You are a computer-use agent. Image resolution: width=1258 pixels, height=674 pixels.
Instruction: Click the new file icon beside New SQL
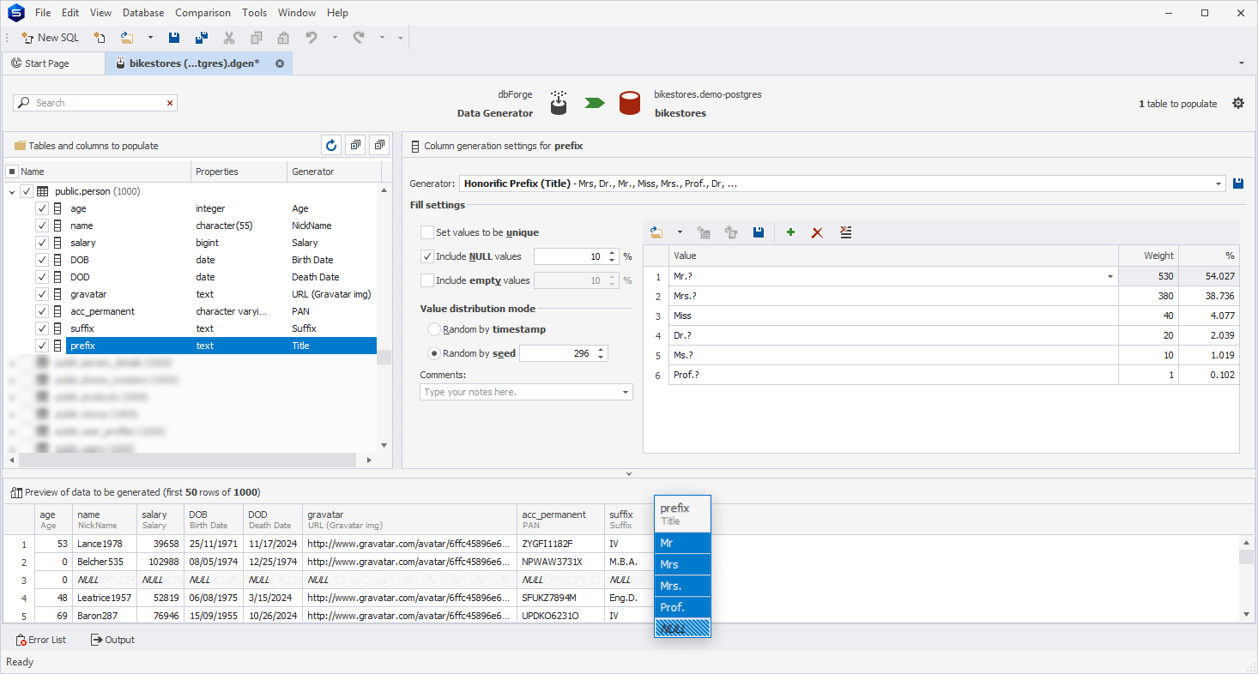click(100, 38)
